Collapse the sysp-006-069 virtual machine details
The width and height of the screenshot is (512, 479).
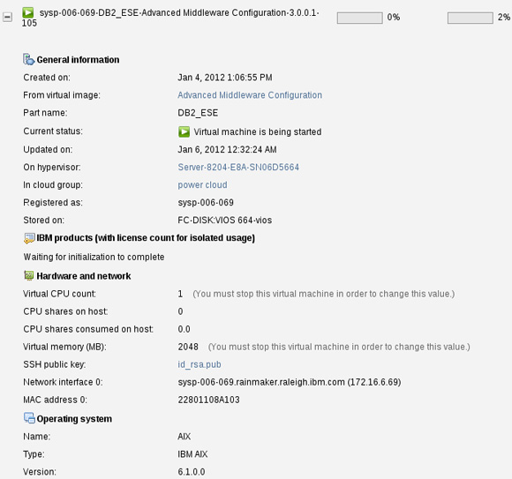(7, 17)
